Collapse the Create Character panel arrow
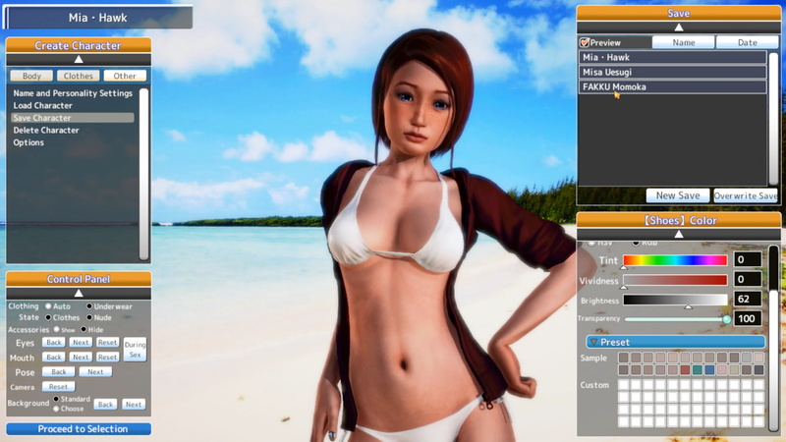 [x=79, y=60]
